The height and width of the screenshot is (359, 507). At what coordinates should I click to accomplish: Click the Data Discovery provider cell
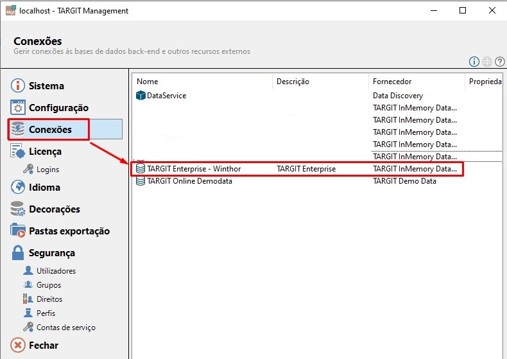398,96
